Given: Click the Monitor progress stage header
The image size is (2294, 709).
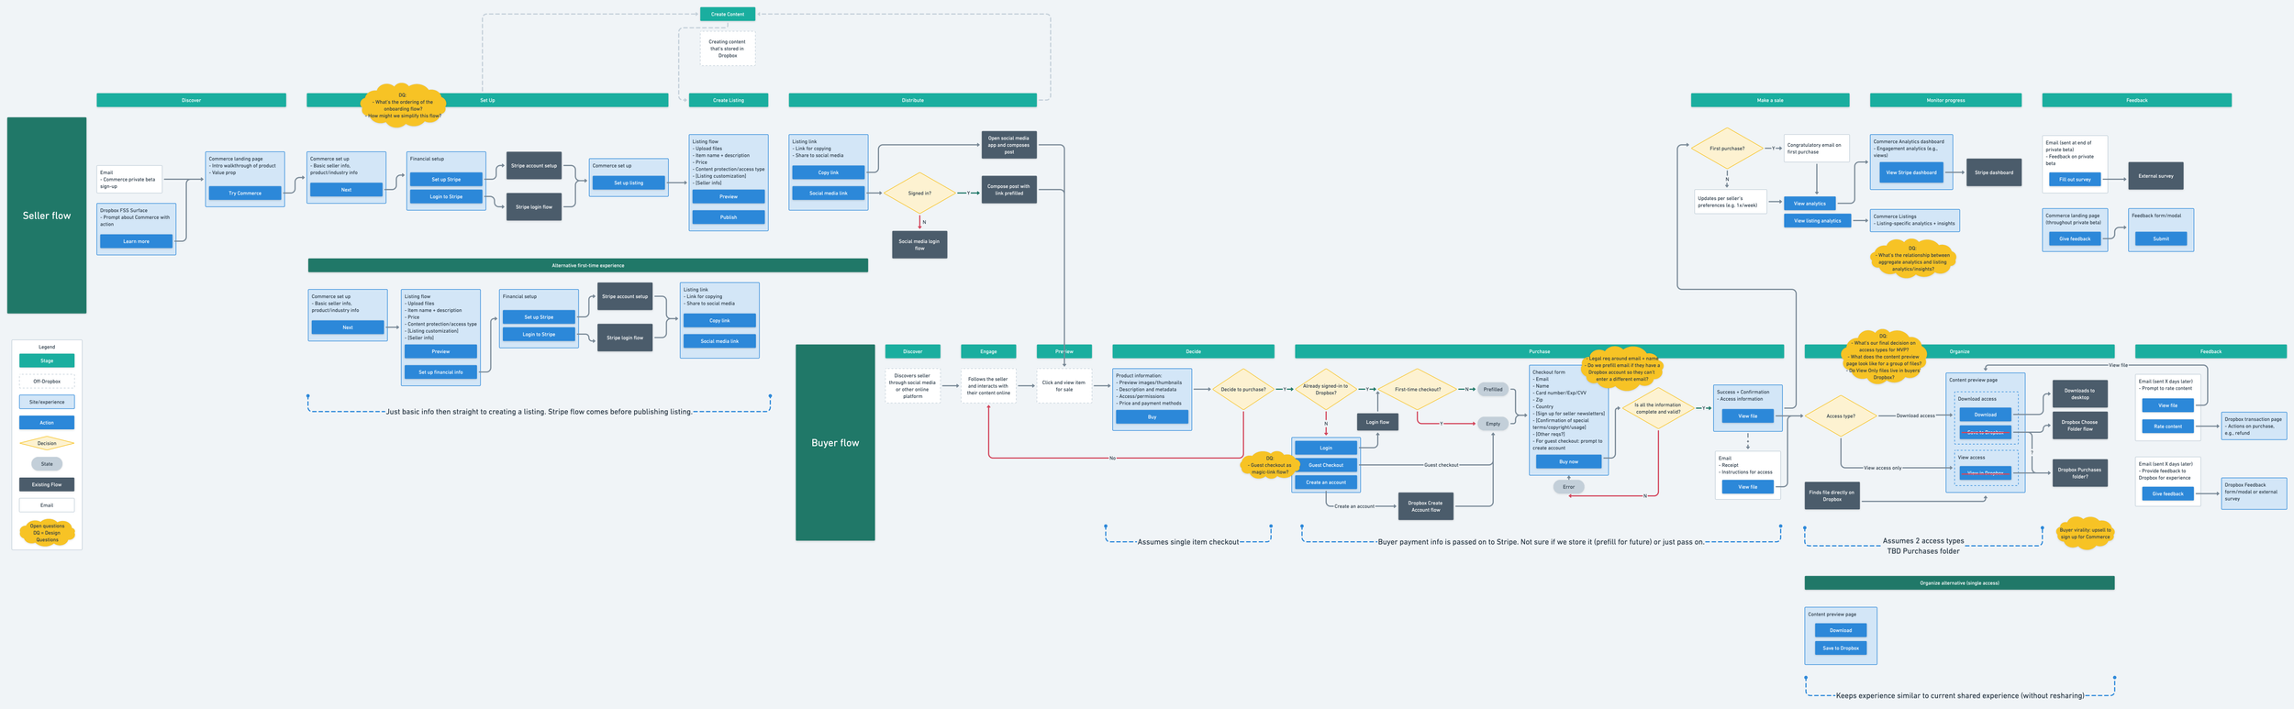Looking at the screenshot, I should tap(1945, 100).
